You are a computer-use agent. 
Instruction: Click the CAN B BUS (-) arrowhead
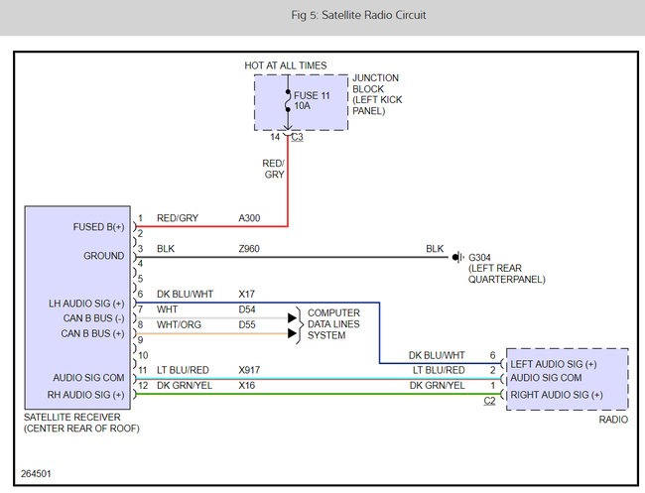point(292,317)
